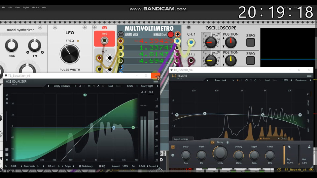Click the Equalizer redo icon
Viewport: 317px width, 178px height.
(103, 86)
